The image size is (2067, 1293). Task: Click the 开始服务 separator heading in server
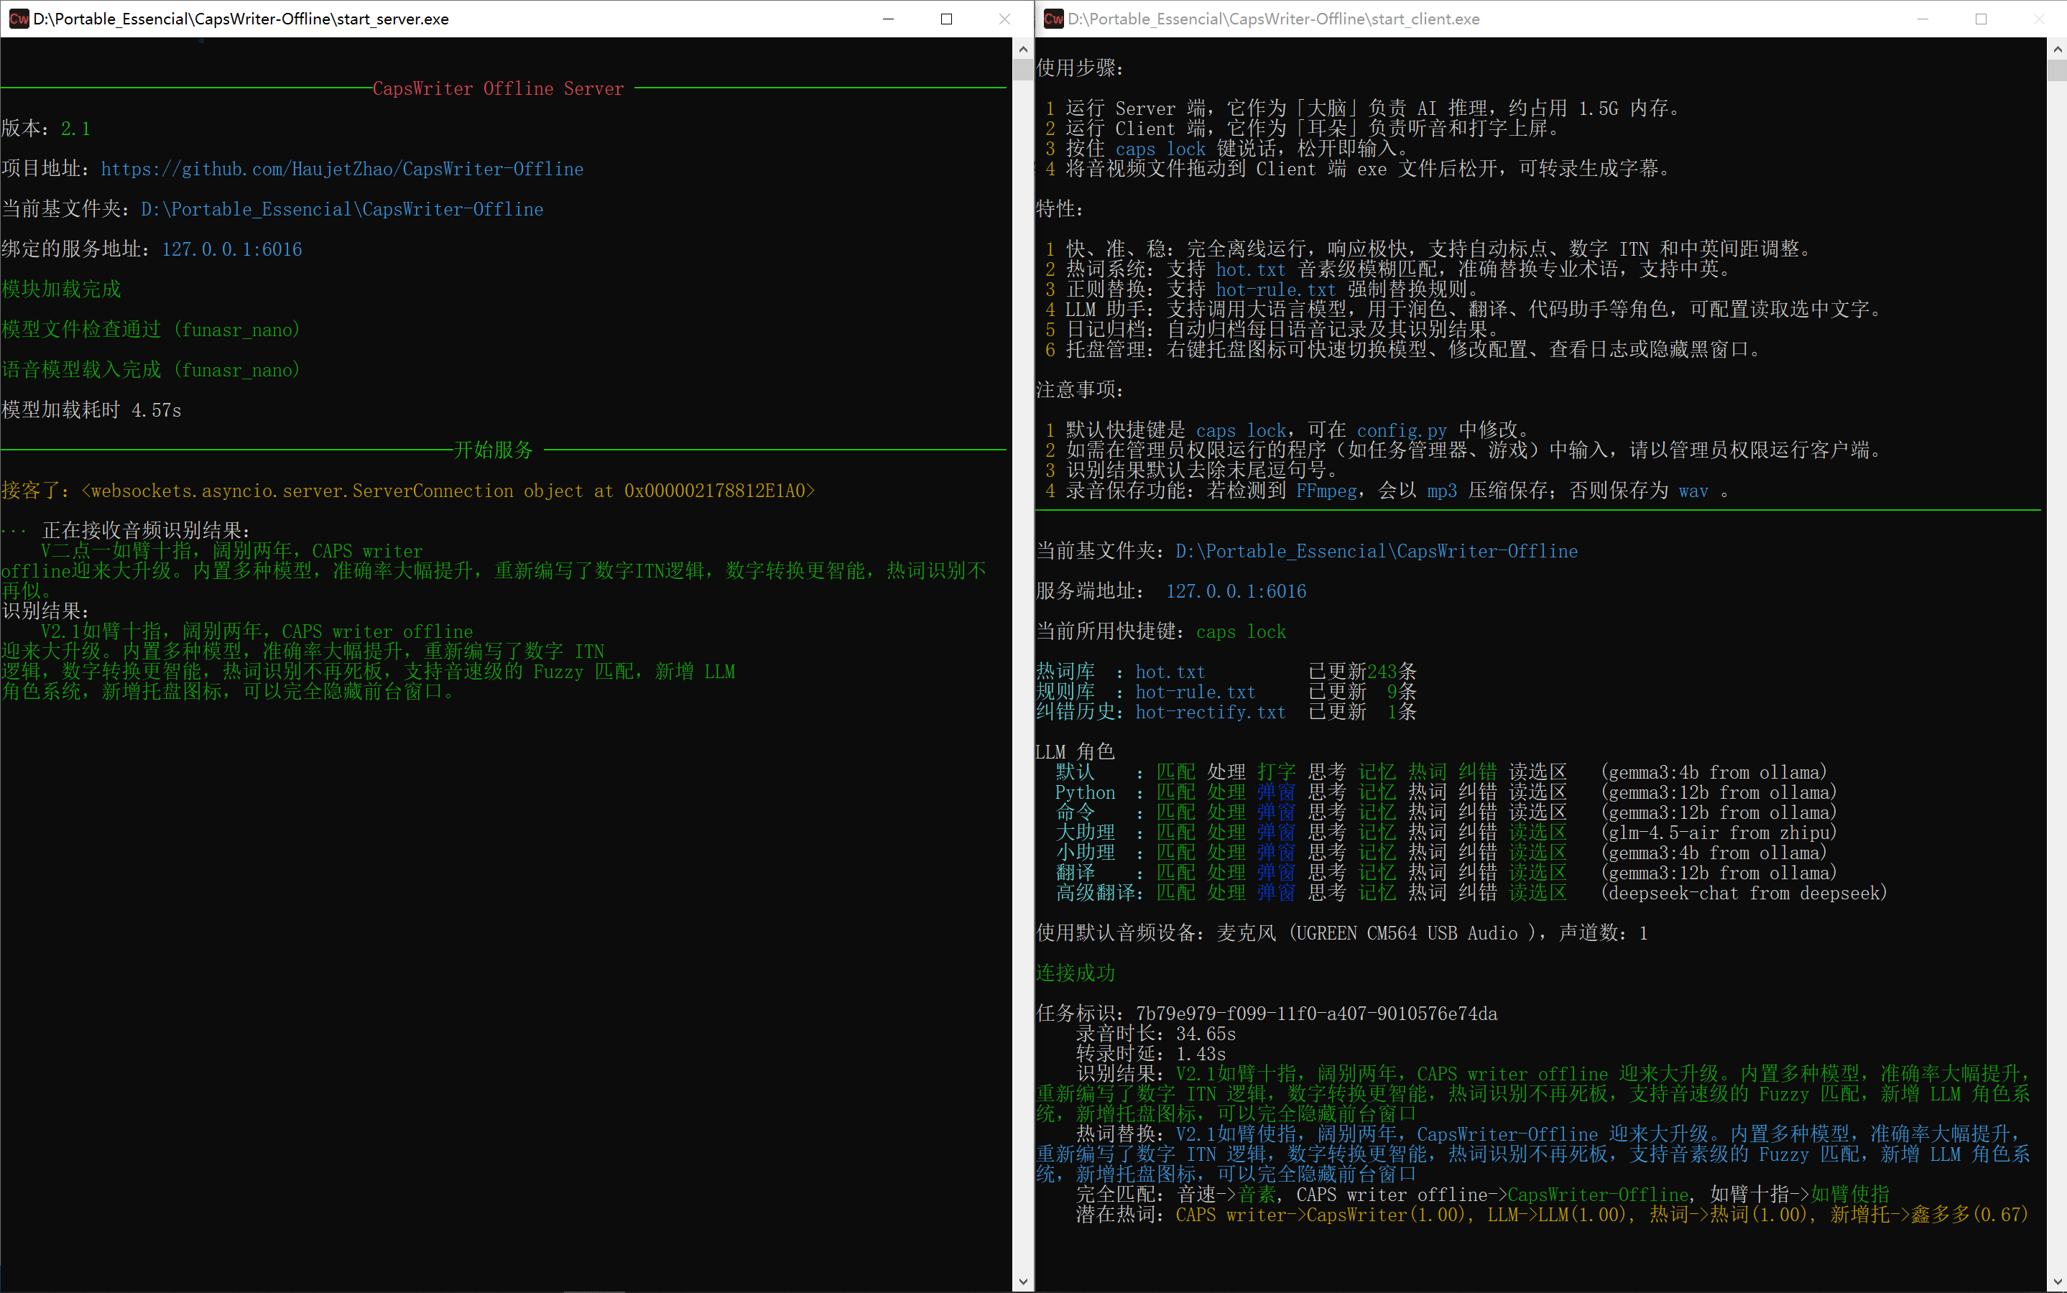tap(494, 450)
